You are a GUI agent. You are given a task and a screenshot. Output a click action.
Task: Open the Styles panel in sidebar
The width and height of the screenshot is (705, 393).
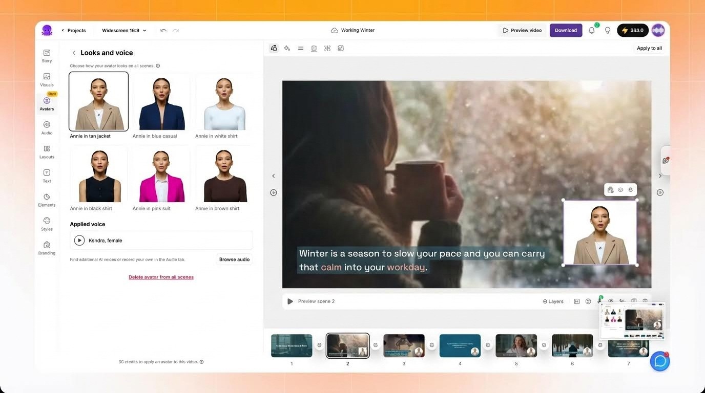pyautogui.click(x=47, y=224)
